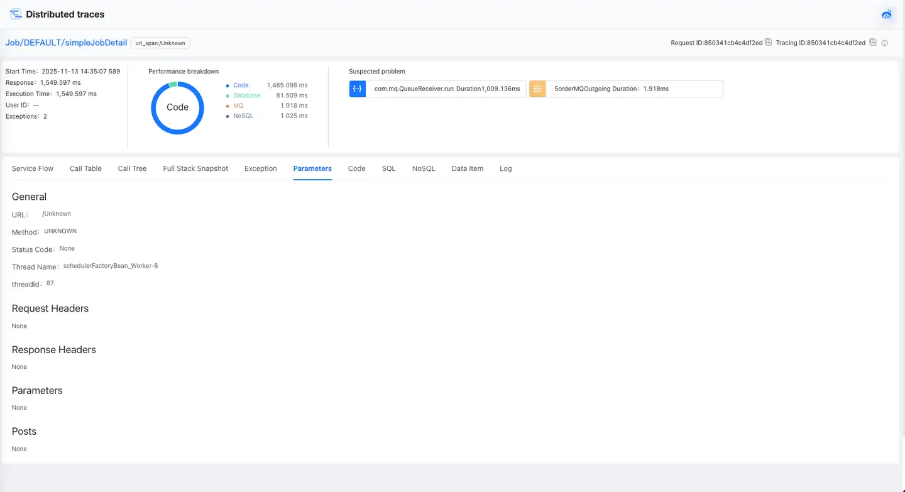Toggle the NoSQL legend entry
This screenshot has width=905, height=492.
point(243,116)
